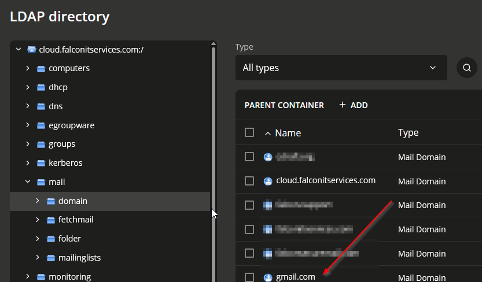Click the groups folder icon
This screenshot has width=482, height=282.
41,144
